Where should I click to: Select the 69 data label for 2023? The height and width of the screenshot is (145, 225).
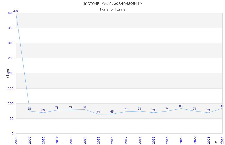coord(208,110)
